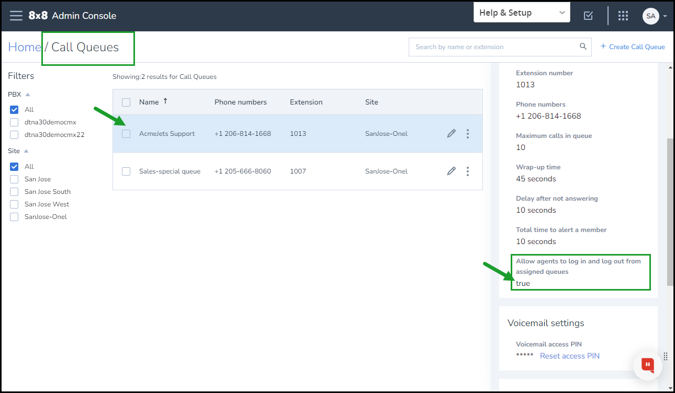Screen dimensions: 675x393
Task: Click Maximum calls in queue value 10
Action: [x=521, y=147]
